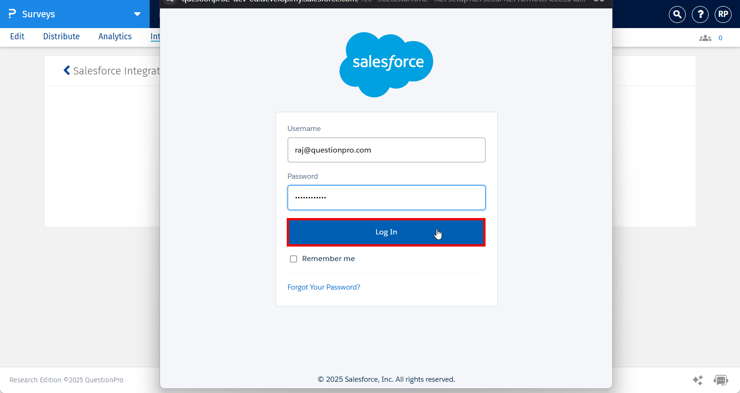Open the Edit tab
The height and width of the screenshot is (393, 740).
tap(17, 36)
